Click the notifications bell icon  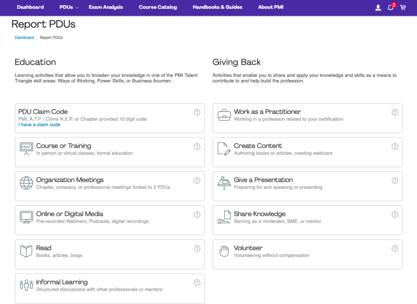tap(391, 7)
